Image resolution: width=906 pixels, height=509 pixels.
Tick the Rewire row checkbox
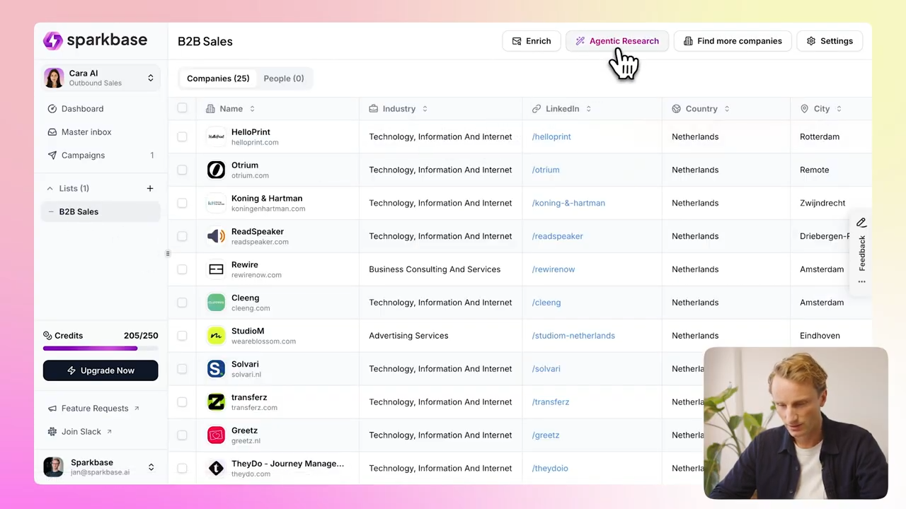182,270
